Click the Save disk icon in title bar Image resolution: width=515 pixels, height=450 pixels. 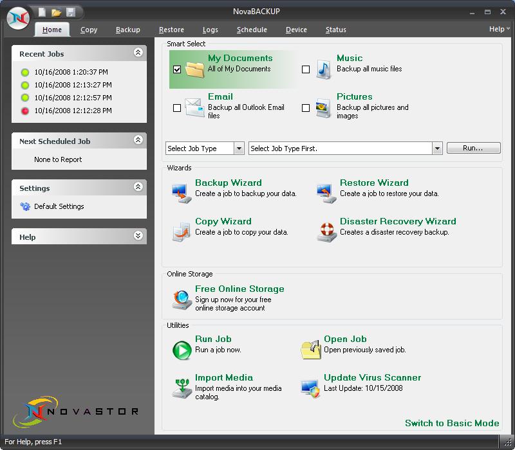coord(71,12)
